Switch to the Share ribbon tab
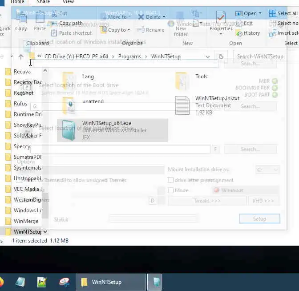The image size is (299, 291). click(x=43, y=2)
